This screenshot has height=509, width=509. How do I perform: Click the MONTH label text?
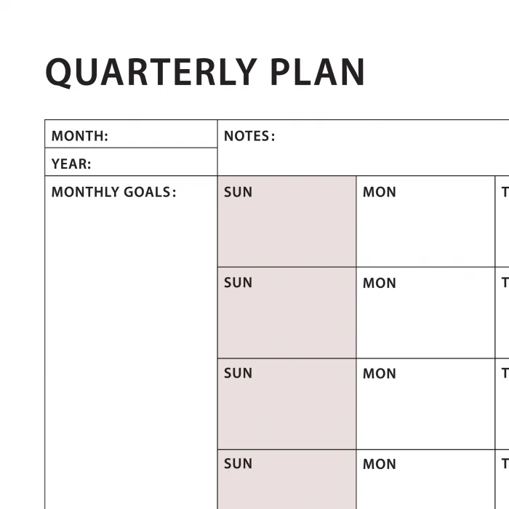click(79, 136)
